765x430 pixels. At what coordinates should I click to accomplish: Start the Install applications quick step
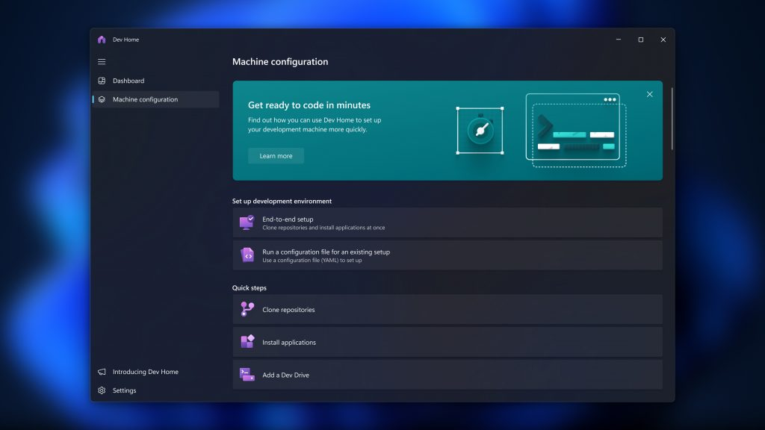coord(447,342)
